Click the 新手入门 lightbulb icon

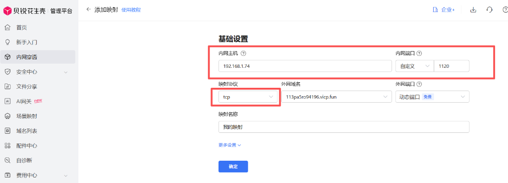[x=7, y=42]
